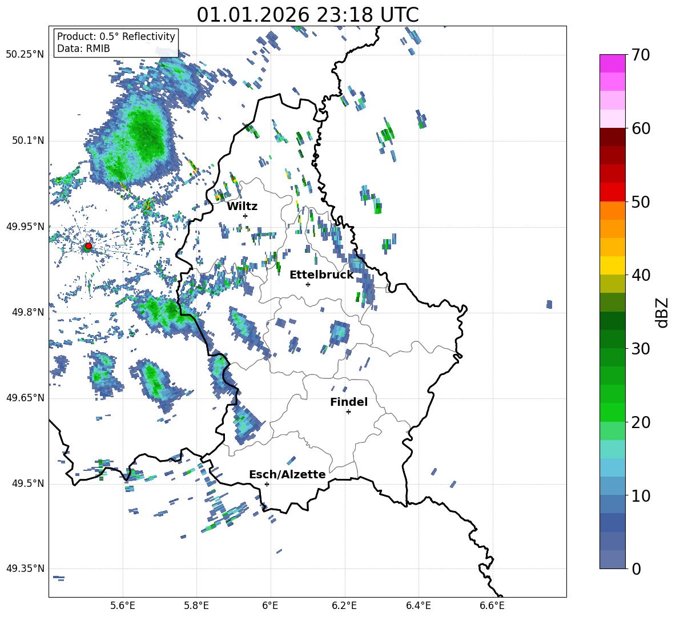
Task: Click the 10 tick on colorbar
Action: (x=640, y=495)
